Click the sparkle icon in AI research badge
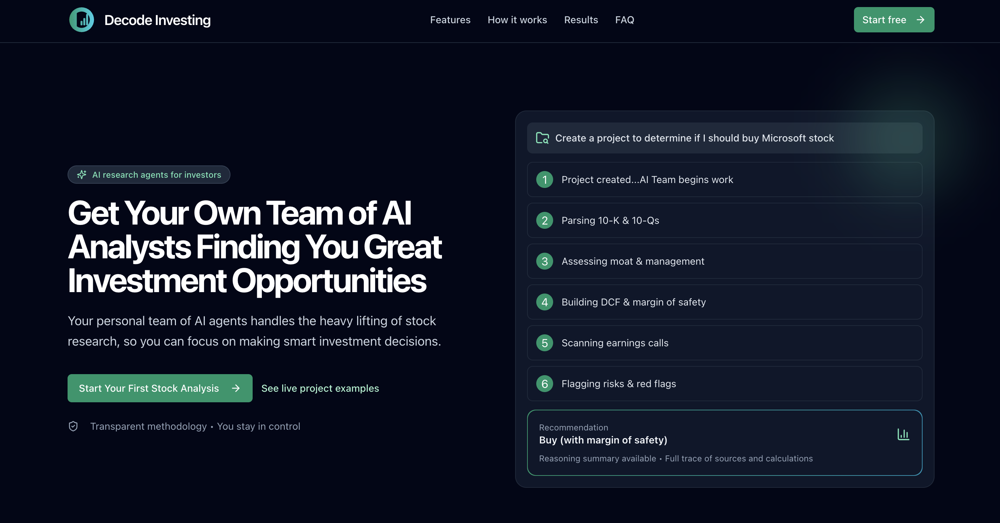Image resolution: width=1000 pixels, height=523 pixels. click(82, 175)
